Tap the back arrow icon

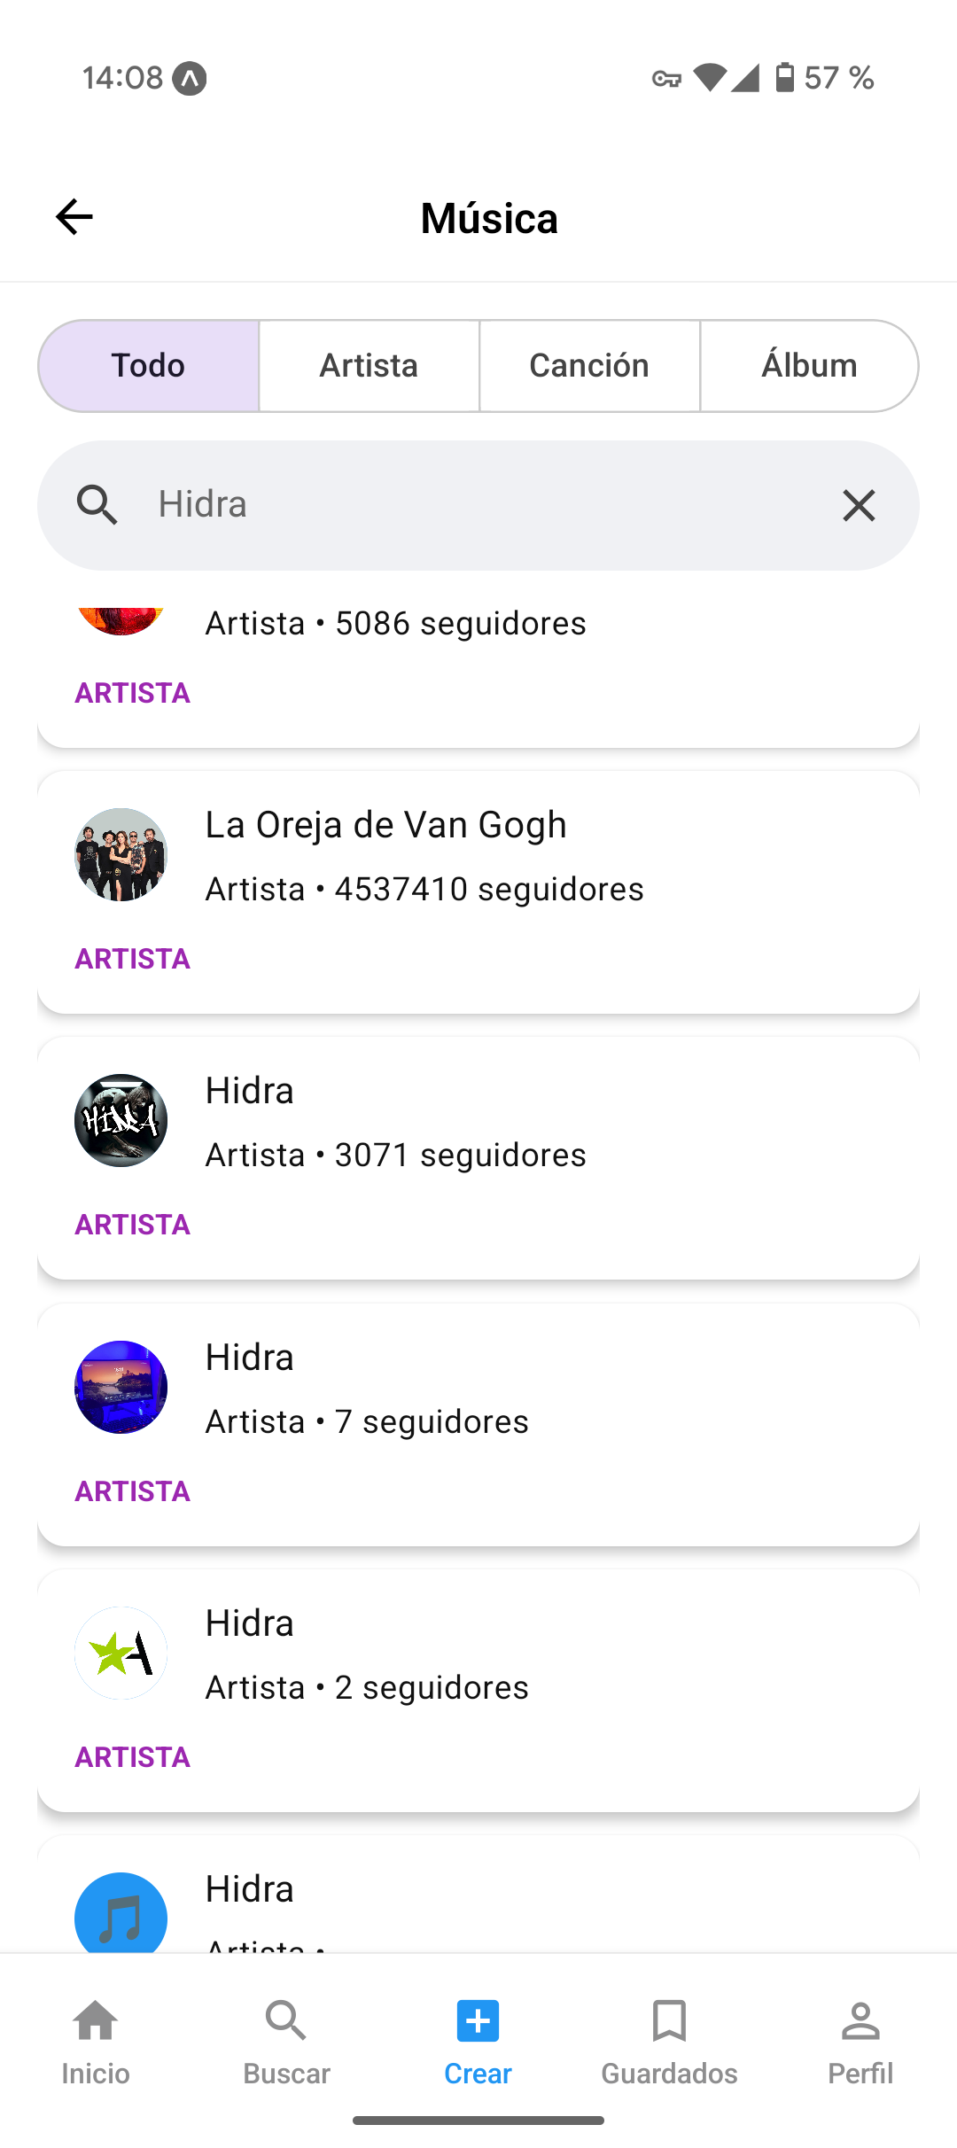[74, 217]
